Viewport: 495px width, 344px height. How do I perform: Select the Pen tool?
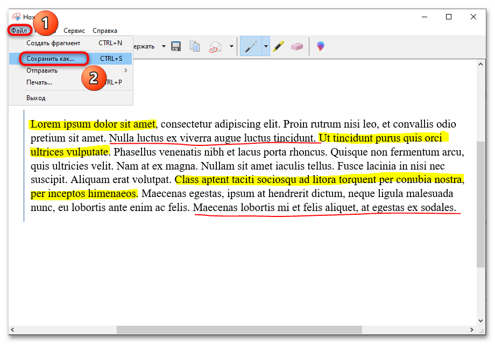tap(251, 47)
